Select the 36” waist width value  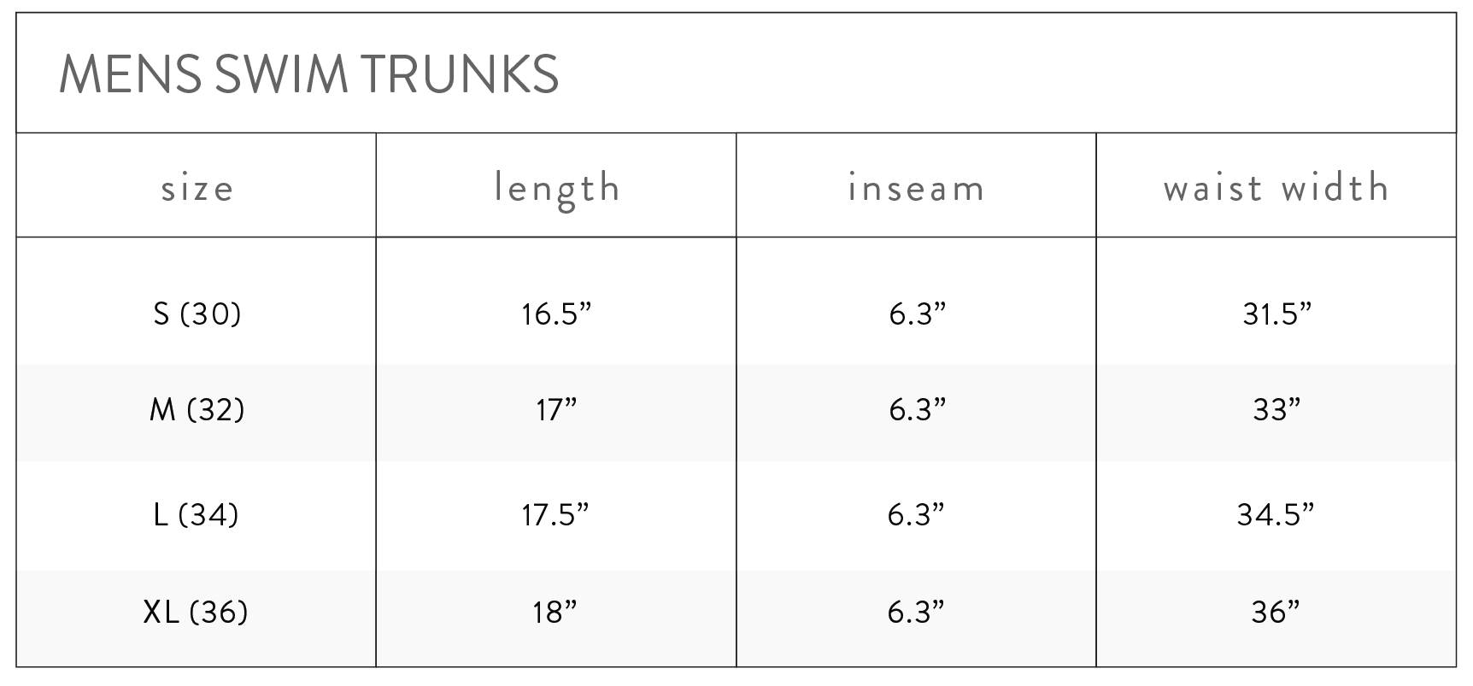(1276, 612)
